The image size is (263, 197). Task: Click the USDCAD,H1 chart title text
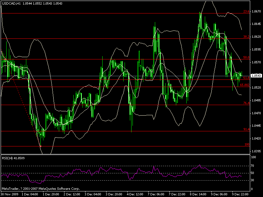[x=12, y=4]
